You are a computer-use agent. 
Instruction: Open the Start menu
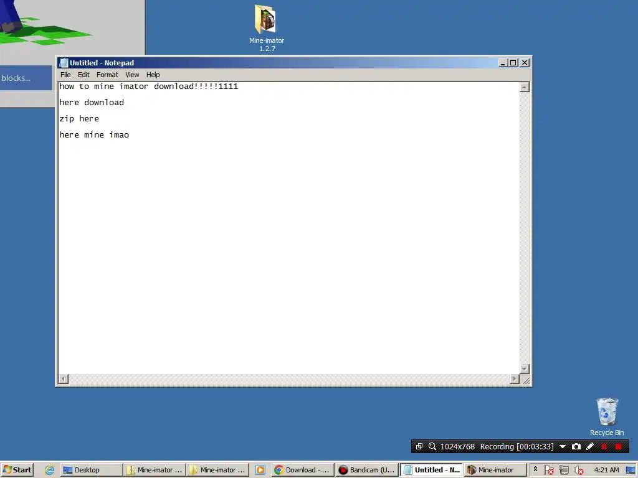17,470
